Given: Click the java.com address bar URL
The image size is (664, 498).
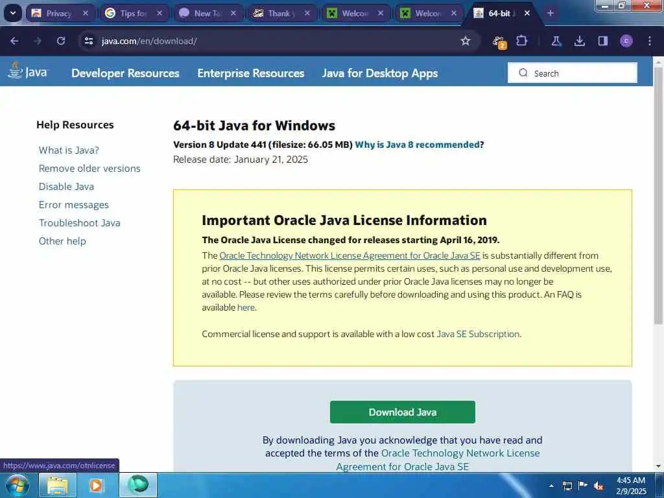Looking at the screenshot, I should click(x=149, y=41).
